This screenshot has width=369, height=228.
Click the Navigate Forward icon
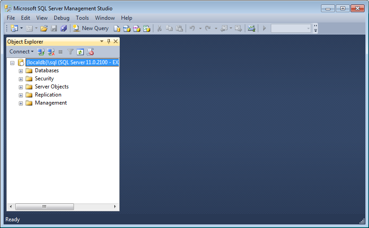coord(239,29)
